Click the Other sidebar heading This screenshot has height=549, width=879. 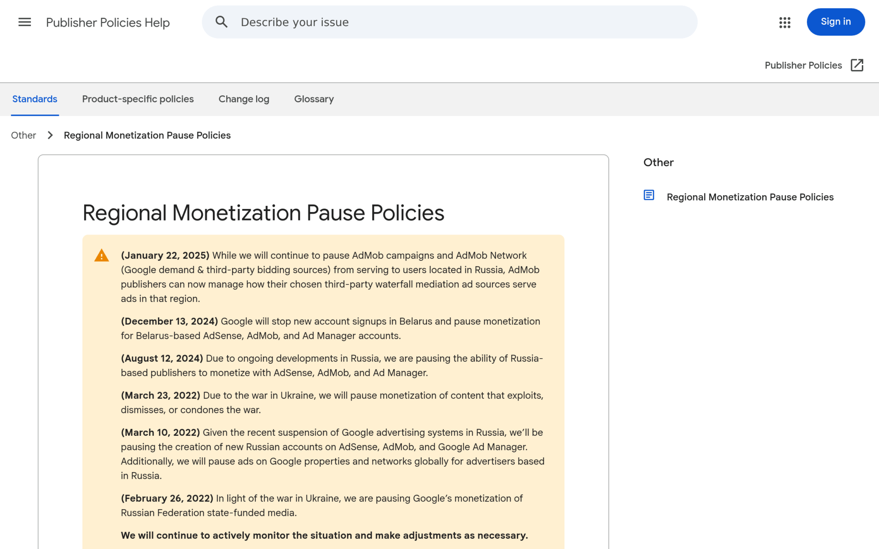pos(658,162)
